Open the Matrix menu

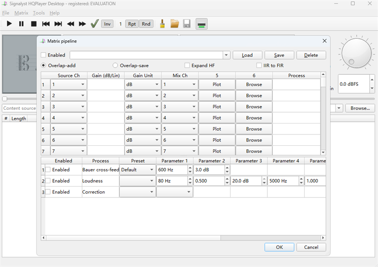[x=21, y=13]
